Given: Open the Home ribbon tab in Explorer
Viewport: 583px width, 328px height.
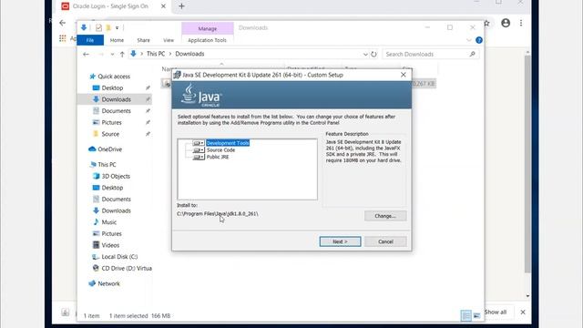Looking at the screenshot, I should point(117,40).
